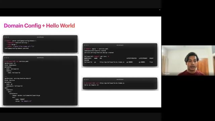The image size is (215, 121).
Task: Click the 'value: "Go Sample v1"' line
Action: click(24, 101)
